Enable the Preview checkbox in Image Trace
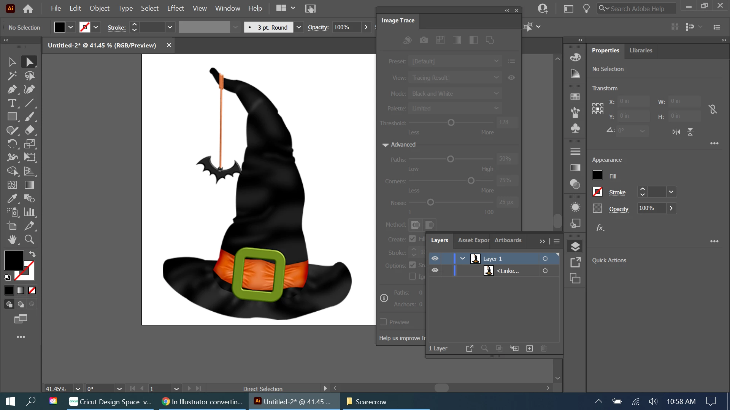This screenshot has width=730, height=410. [383, 322]
